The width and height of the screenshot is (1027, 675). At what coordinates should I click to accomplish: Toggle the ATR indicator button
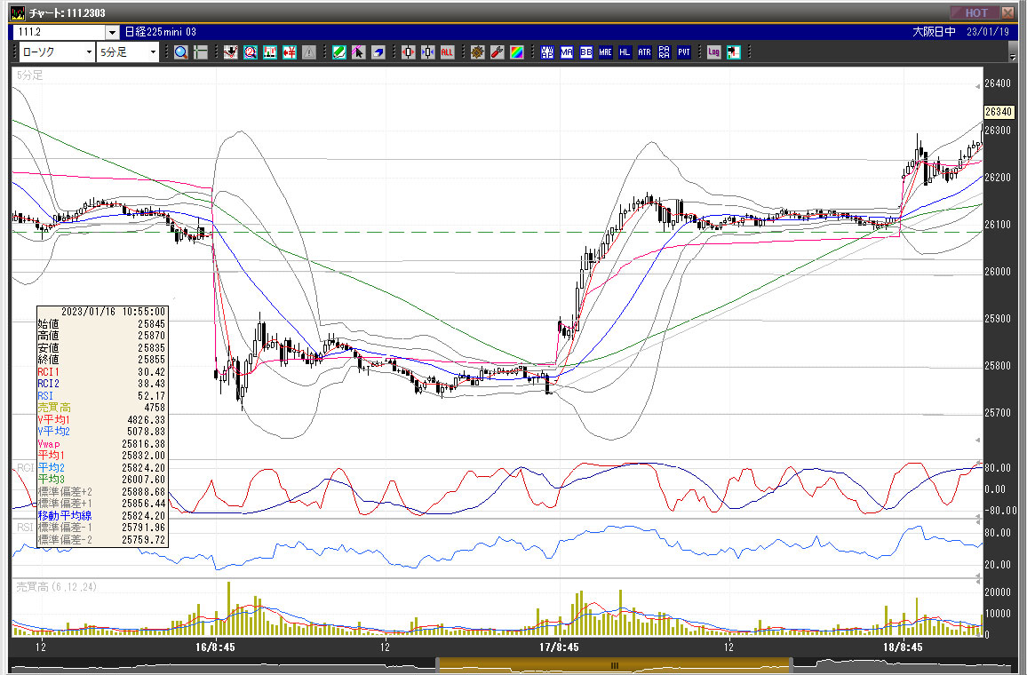pos(644,52)
